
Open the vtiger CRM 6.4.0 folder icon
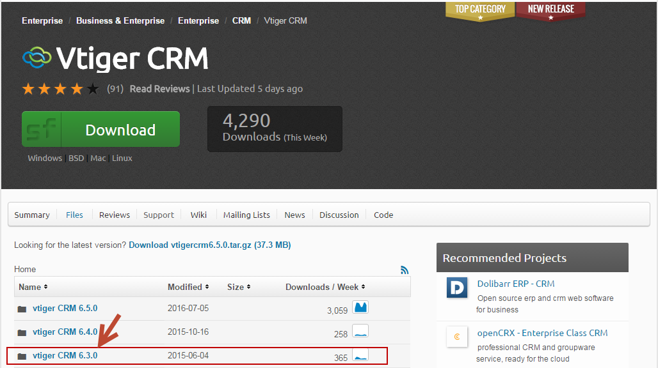point(22,332)
